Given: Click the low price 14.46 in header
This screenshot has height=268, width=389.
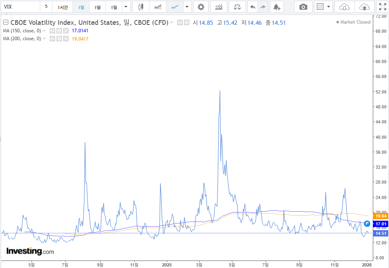Looking at the screenshot, I should 254,23.
